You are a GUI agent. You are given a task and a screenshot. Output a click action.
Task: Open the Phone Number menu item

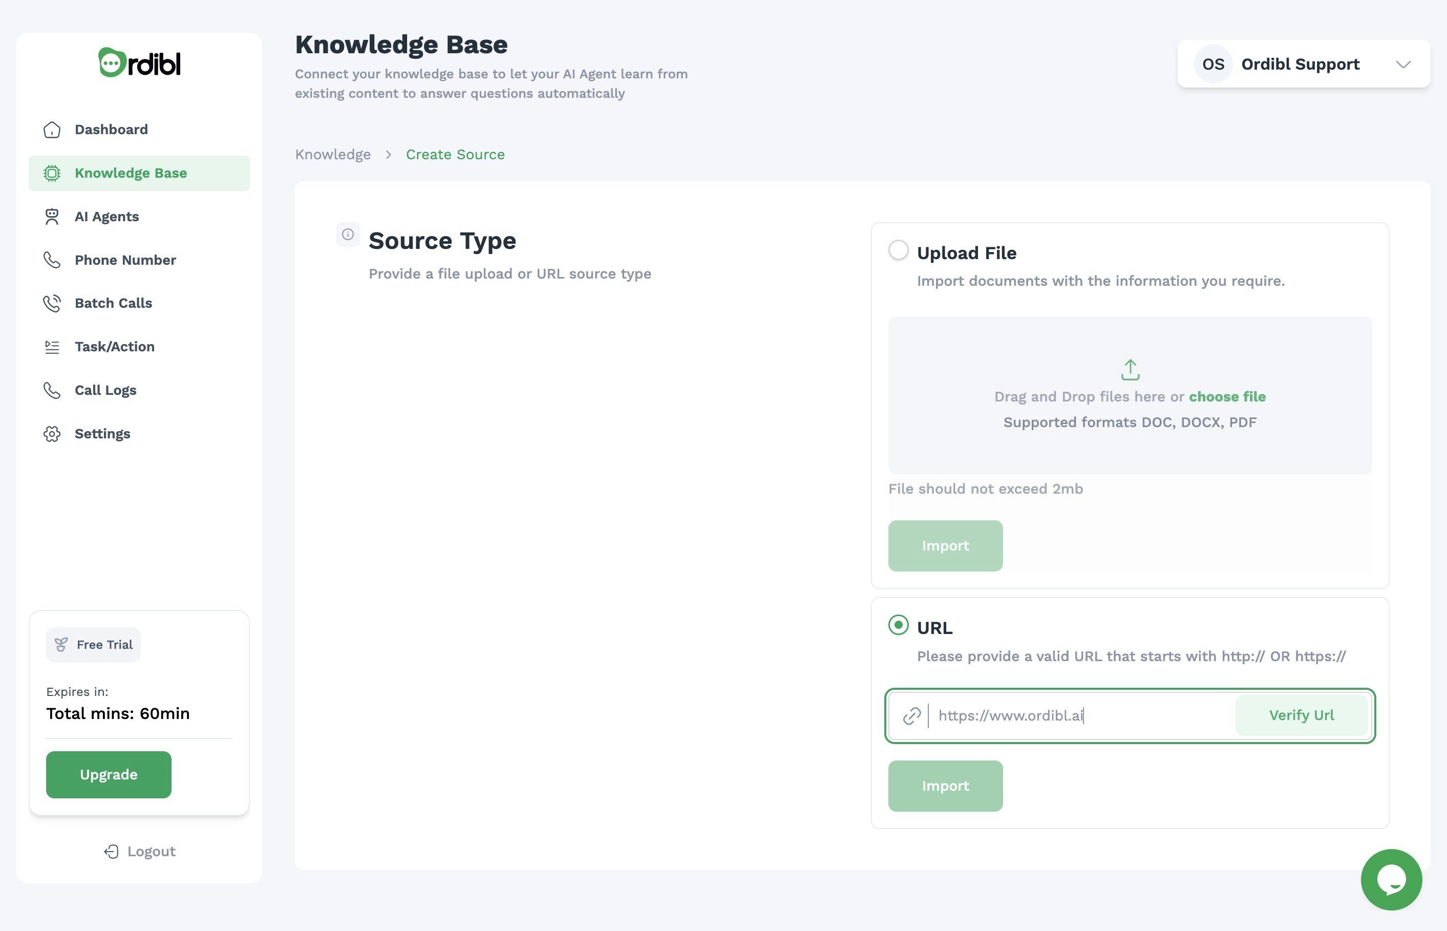pyautogui.click(x=125, y=260)
